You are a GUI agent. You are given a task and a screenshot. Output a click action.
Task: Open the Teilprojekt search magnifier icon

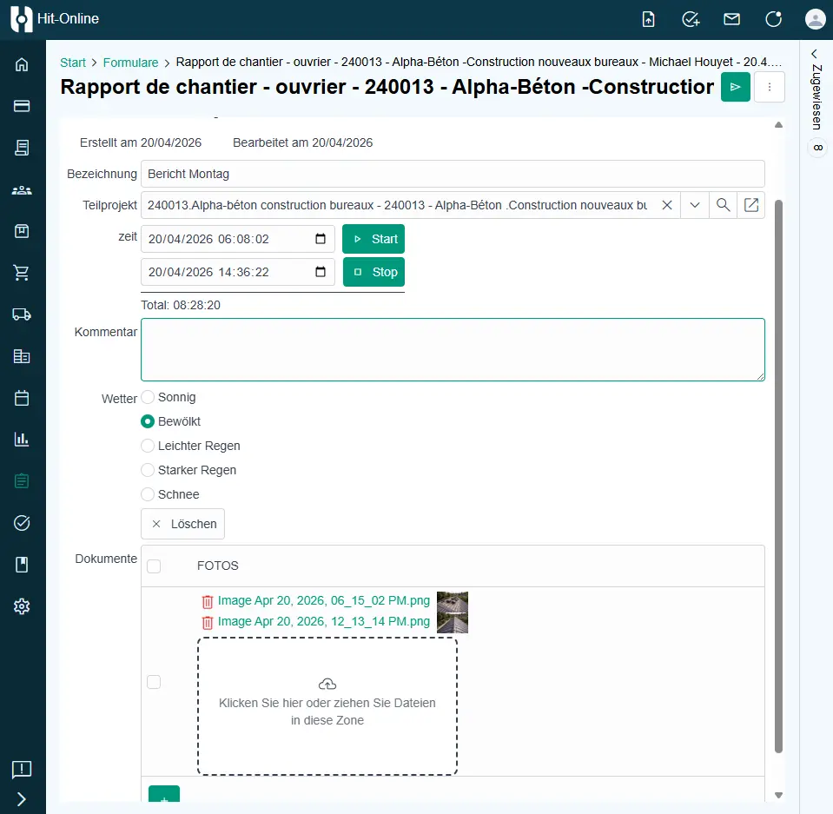tap(724, 205)
